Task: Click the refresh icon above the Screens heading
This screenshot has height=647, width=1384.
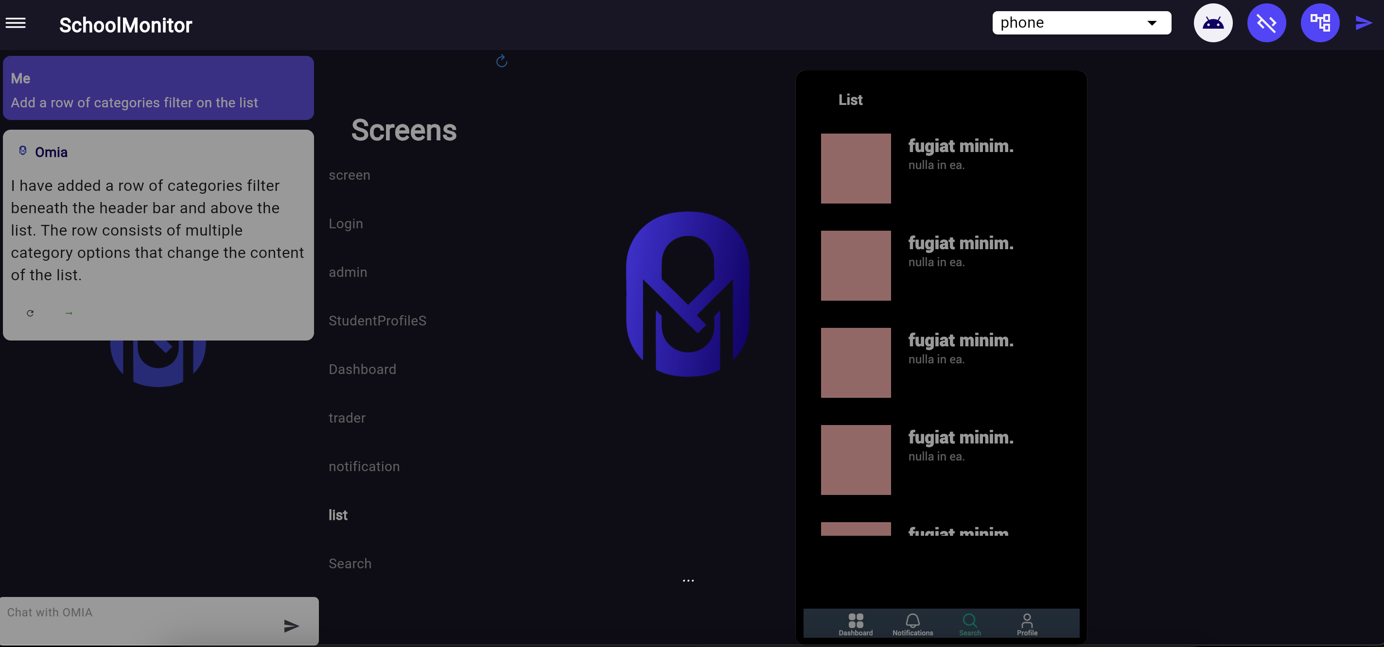Action: (501, 61)
